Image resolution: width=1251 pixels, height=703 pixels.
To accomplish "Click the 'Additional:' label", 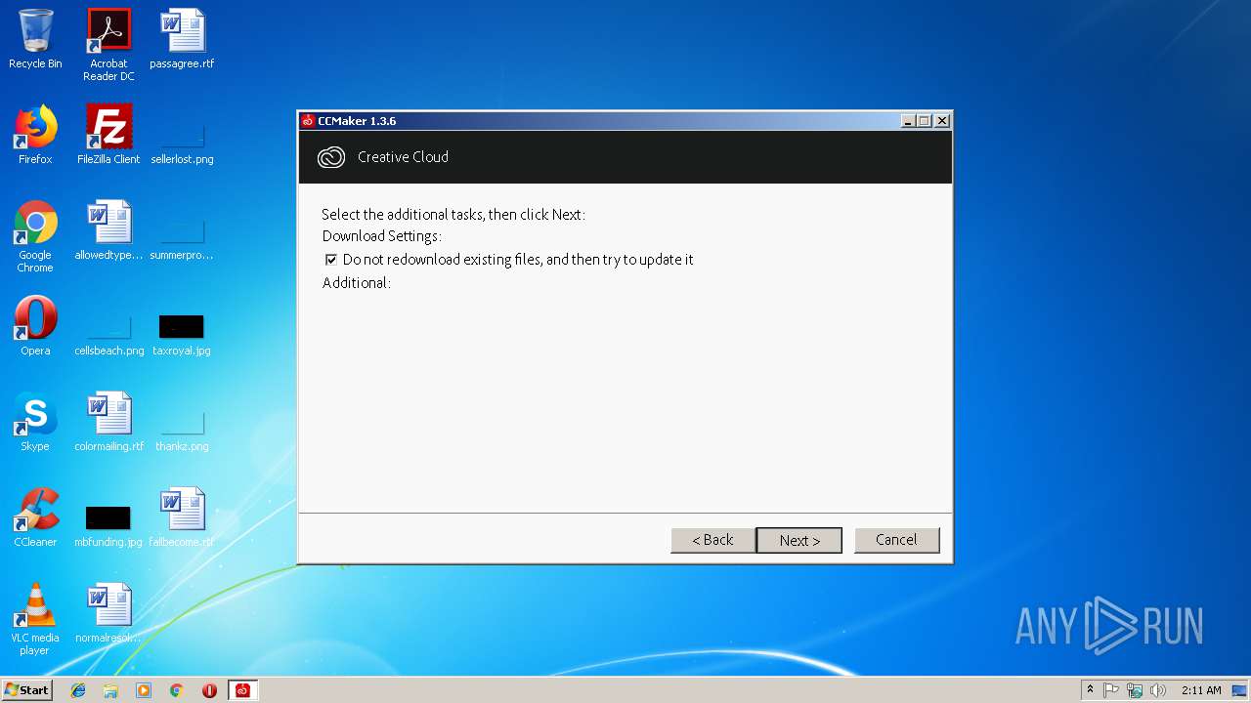I will click(x=357, y=283).
